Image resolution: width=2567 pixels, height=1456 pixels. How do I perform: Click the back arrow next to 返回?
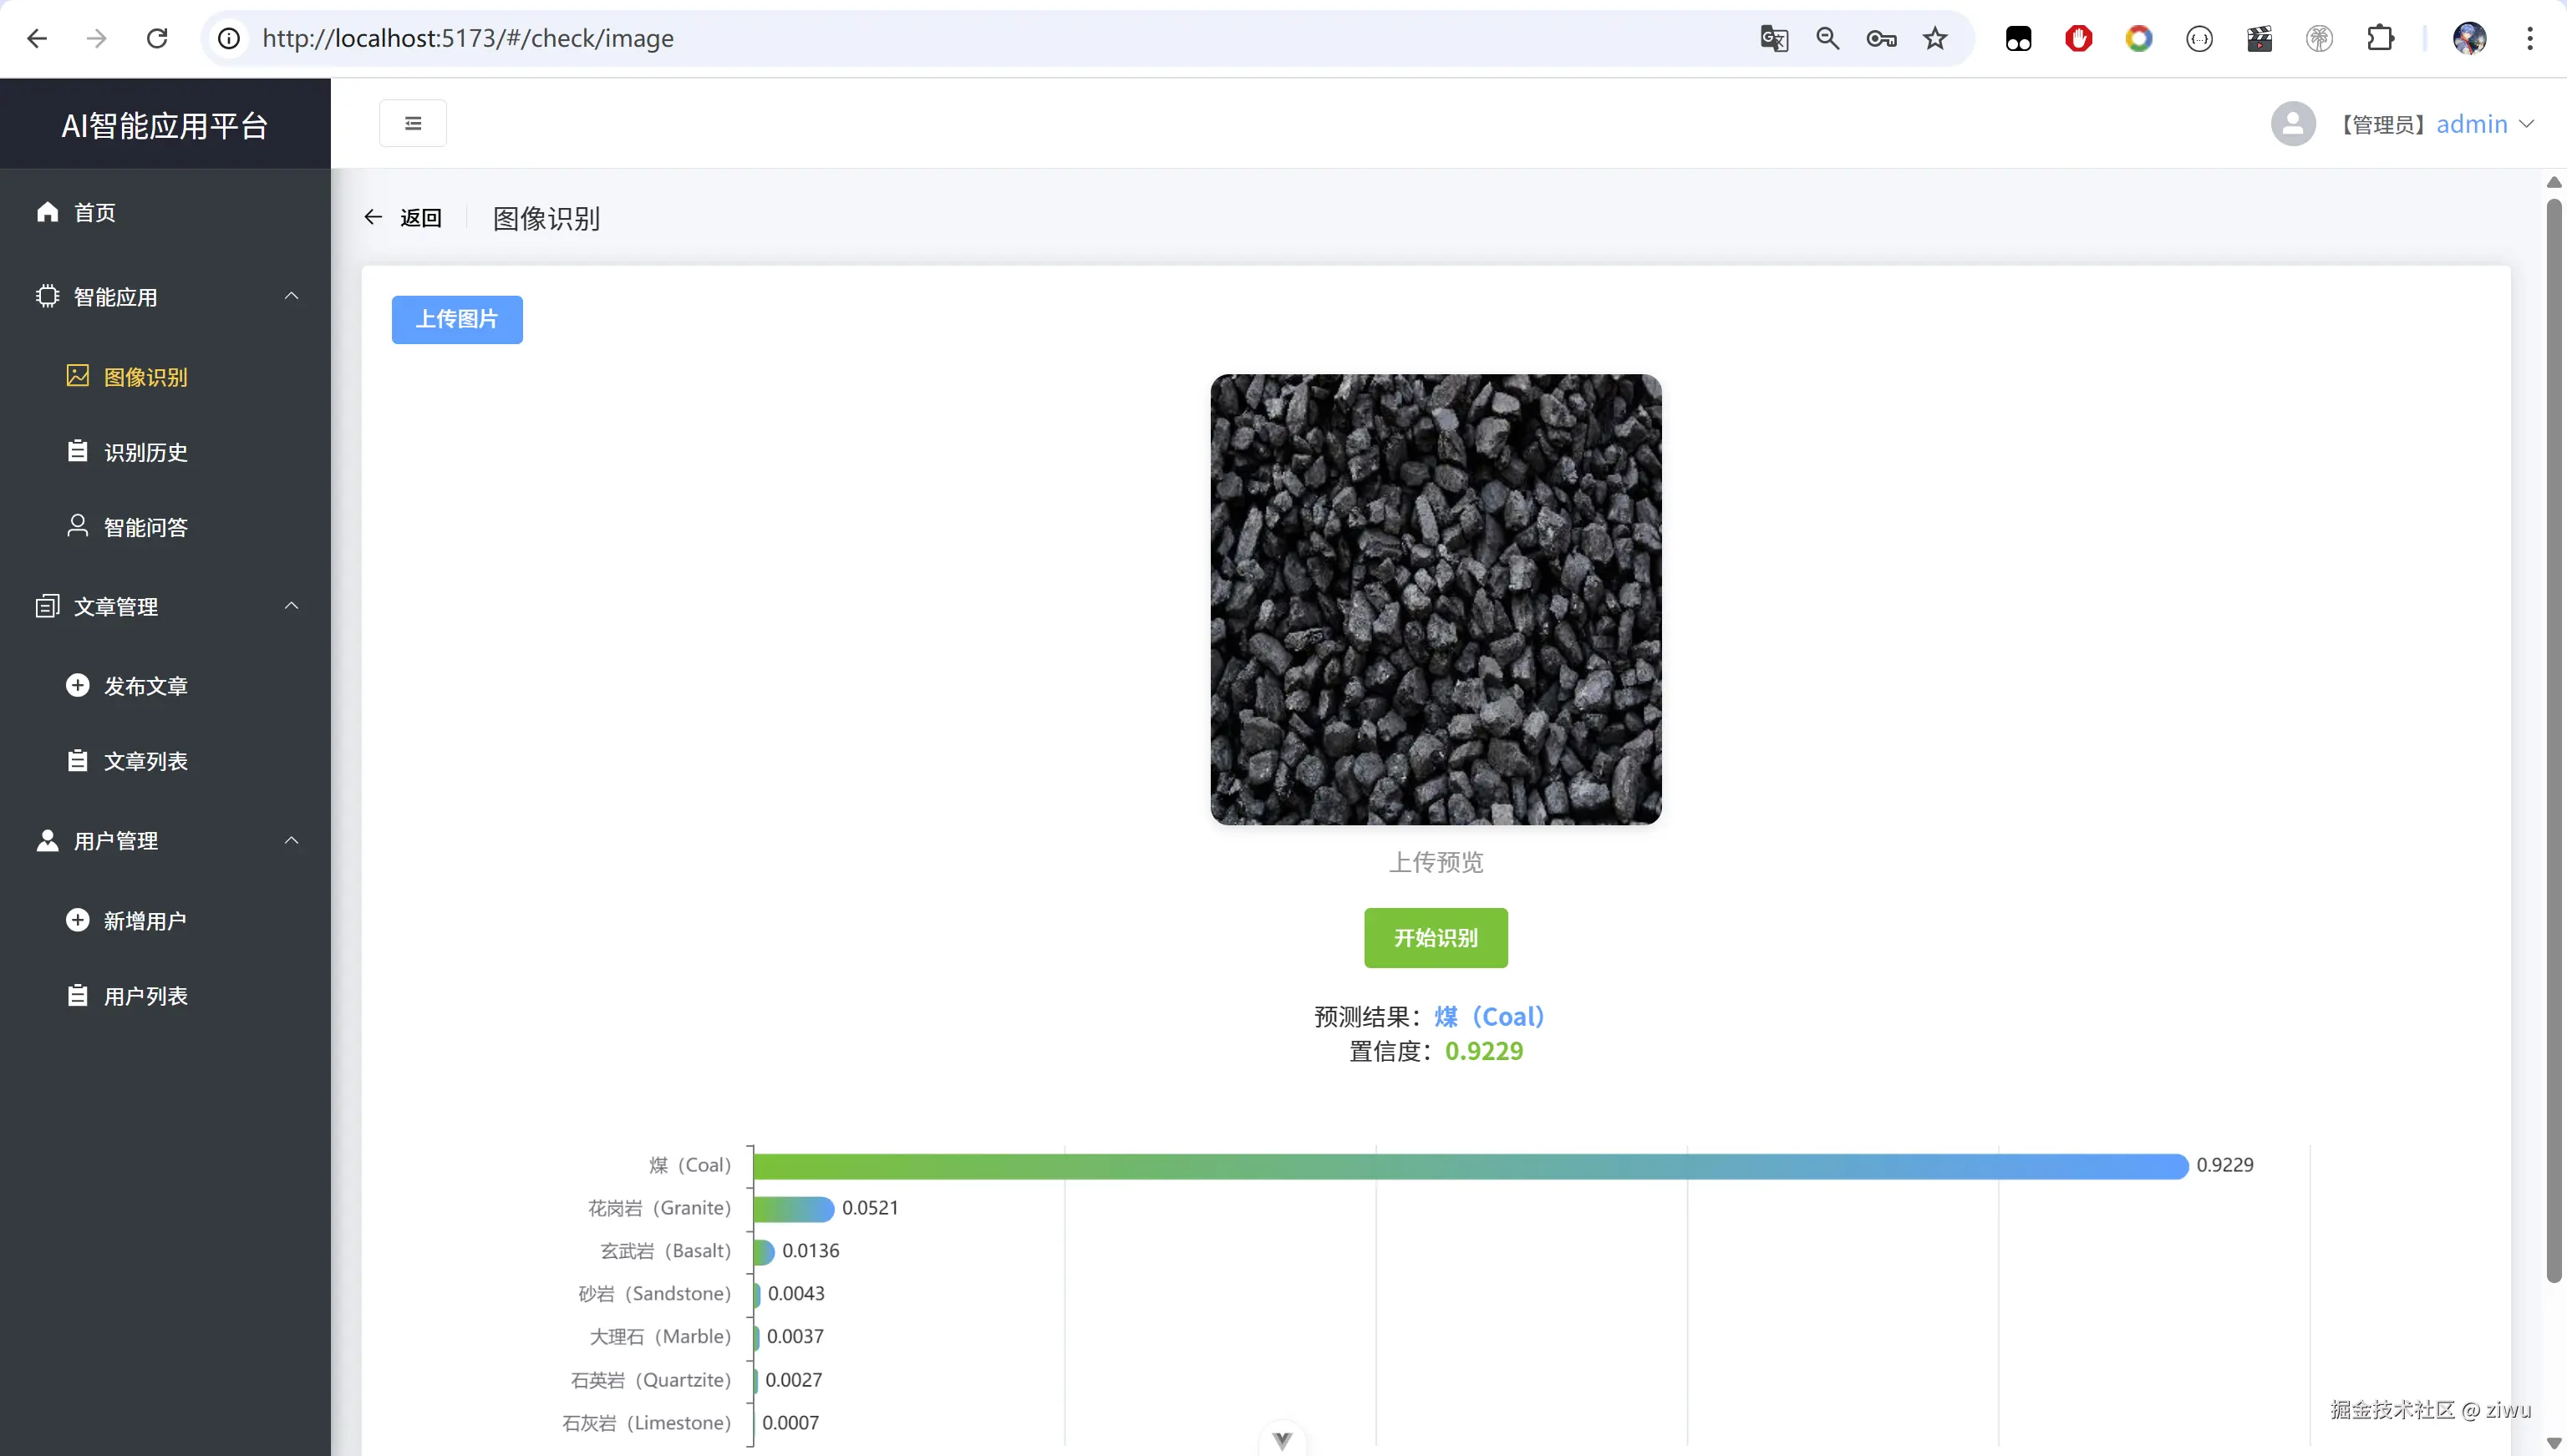coord(373,217)
